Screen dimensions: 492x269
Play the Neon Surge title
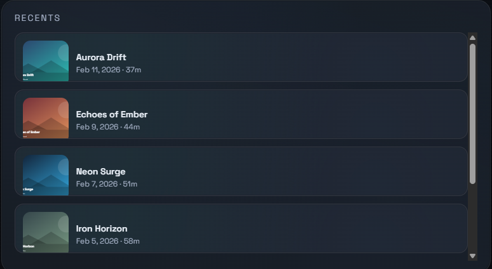100,171
